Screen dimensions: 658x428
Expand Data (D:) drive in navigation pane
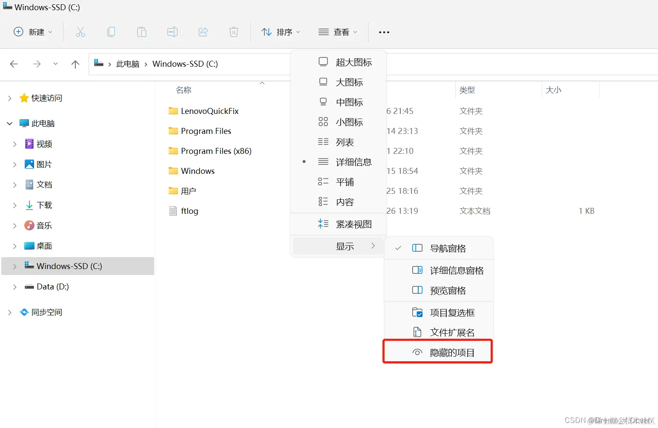click(14, 286)
